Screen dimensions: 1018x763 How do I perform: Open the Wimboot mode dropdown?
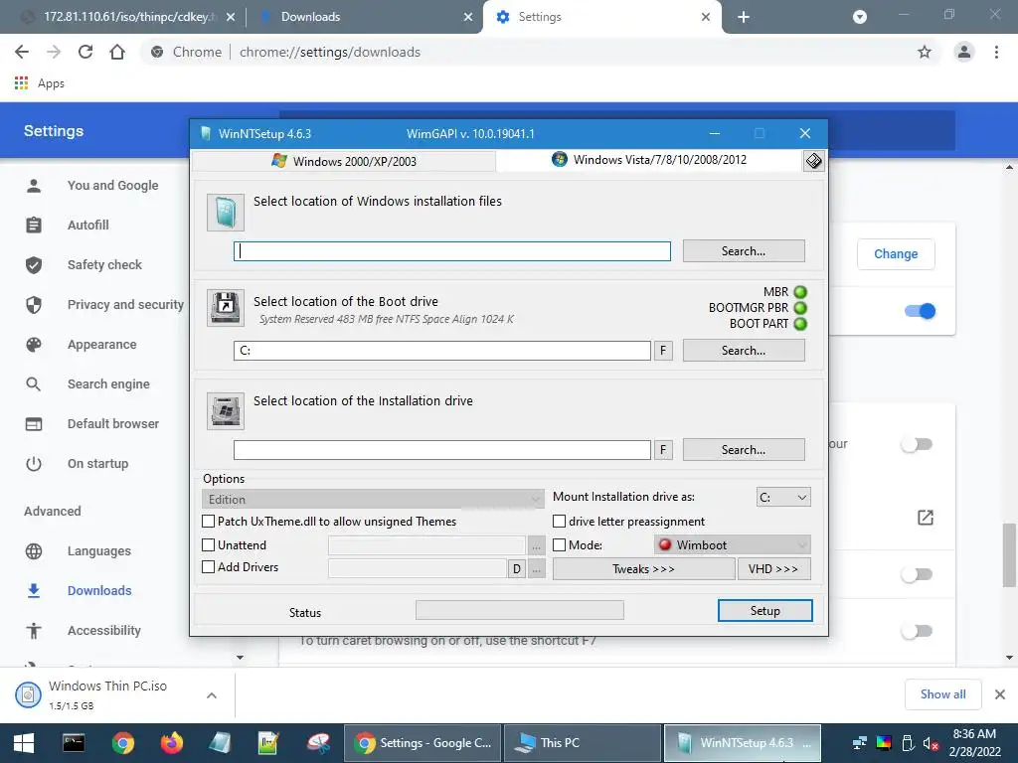[733, 545]
